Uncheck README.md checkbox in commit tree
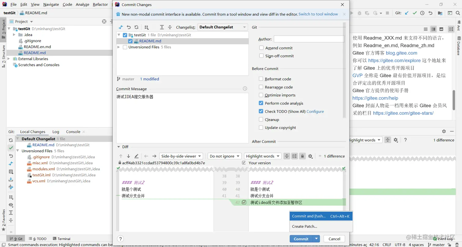 [x=130, y=41]
